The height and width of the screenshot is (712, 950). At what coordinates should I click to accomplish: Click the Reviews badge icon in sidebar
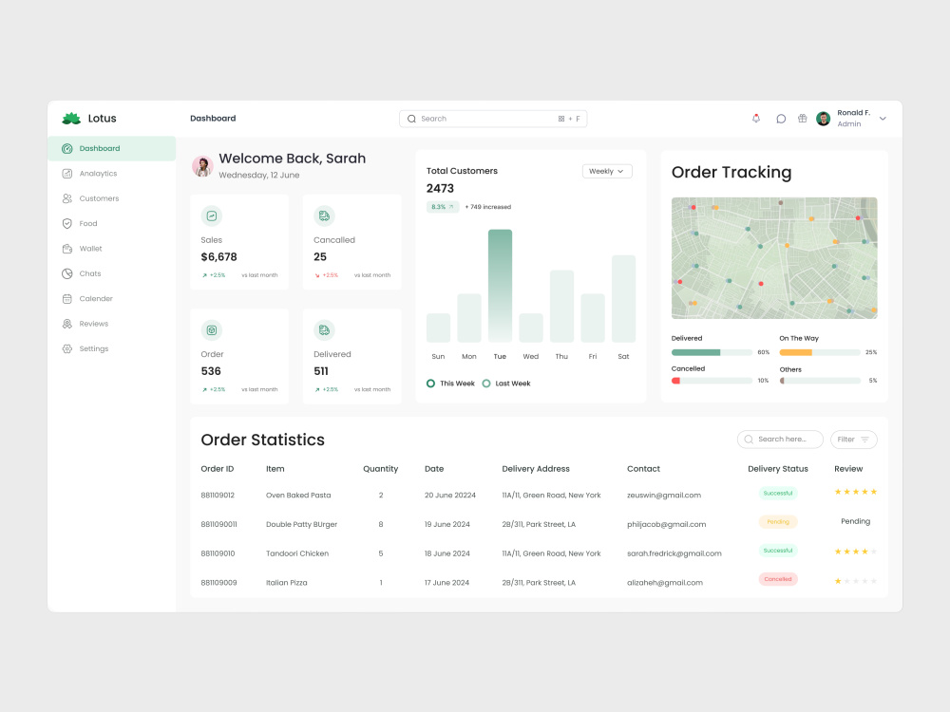(x=67, y=324)
